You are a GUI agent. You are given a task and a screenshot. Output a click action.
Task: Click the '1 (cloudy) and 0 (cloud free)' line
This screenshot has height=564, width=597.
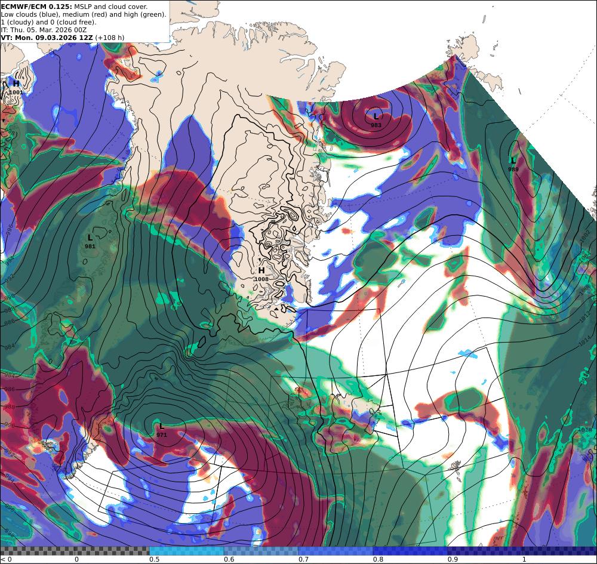48,22
